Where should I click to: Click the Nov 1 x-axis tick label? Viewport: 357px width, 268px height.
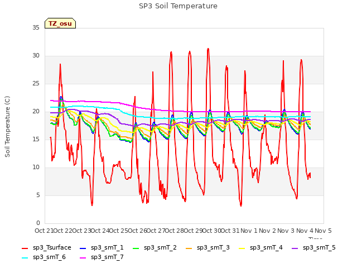(x=249, y=231)
